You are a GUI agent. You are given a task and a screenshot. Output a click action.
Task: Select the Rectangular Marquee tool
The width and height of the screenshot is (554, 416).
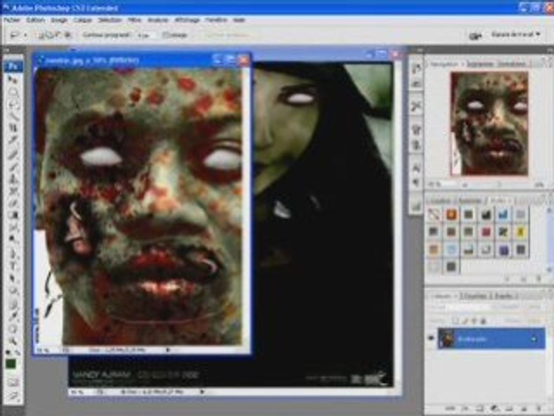tap(13, 92)
